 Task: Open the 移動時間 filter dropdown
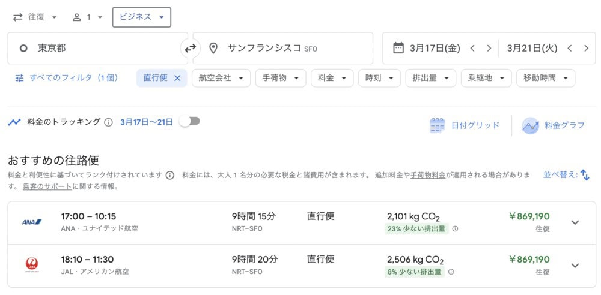click(546, 78)
